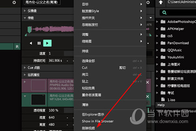Choose 拷贝 in context menu
196x131 pixels.
pyautogui.click(x=110, y=75)
